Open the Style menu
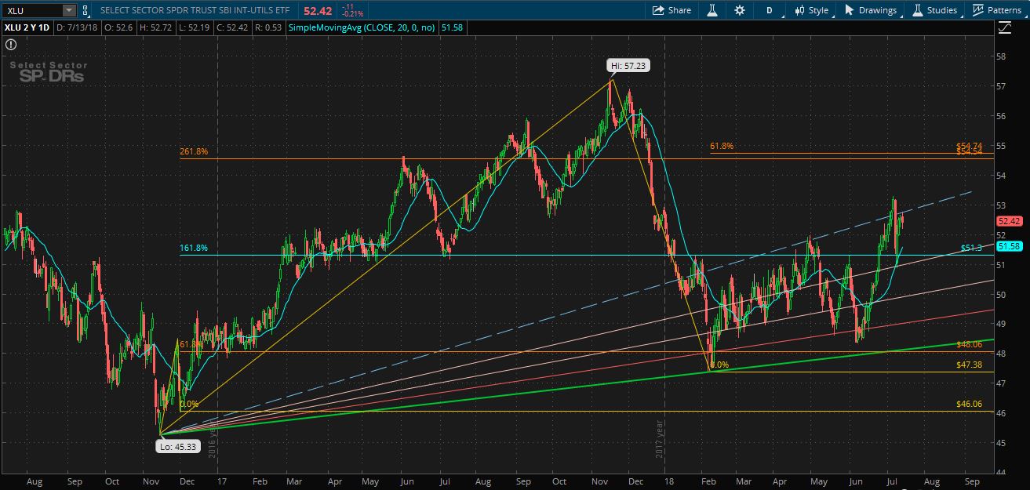 tap(811, 10)
